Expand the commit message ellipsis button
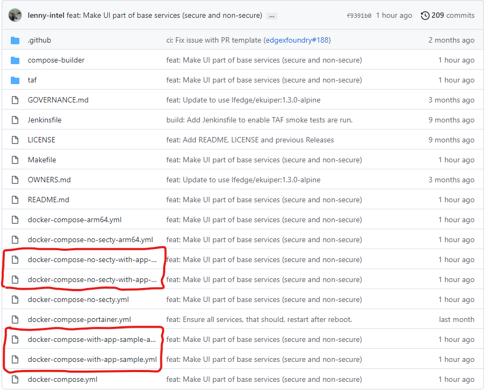484x391 pixels. coord(272,16)
